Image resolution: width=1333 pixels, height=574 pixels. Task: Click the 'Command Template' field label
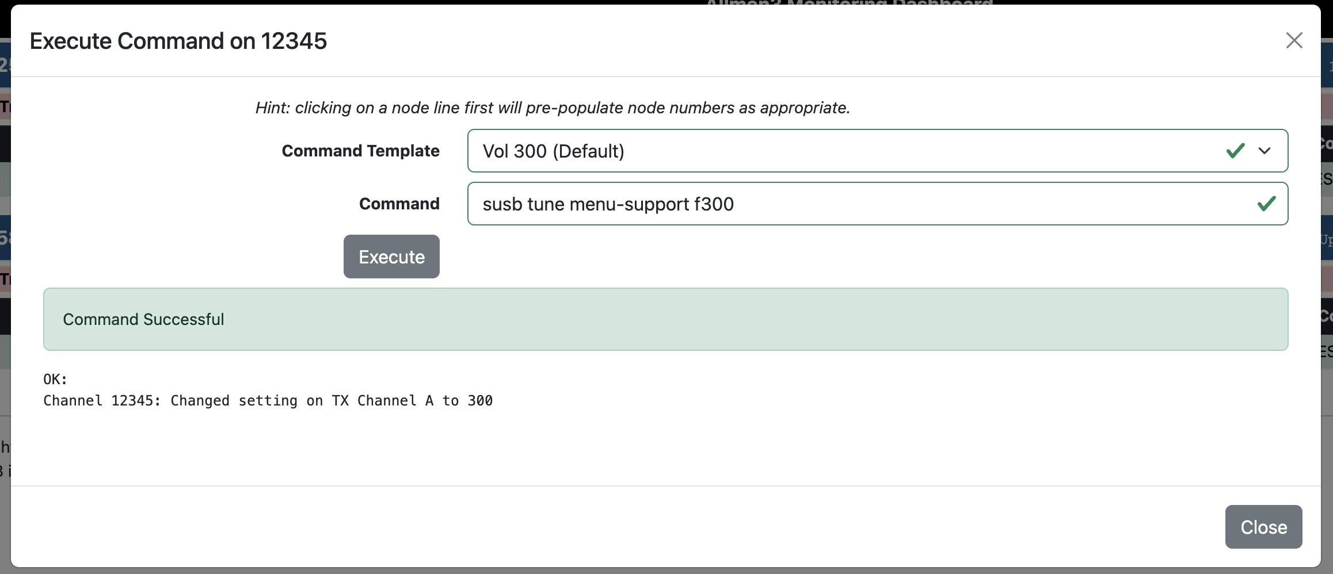pos(360,151)
